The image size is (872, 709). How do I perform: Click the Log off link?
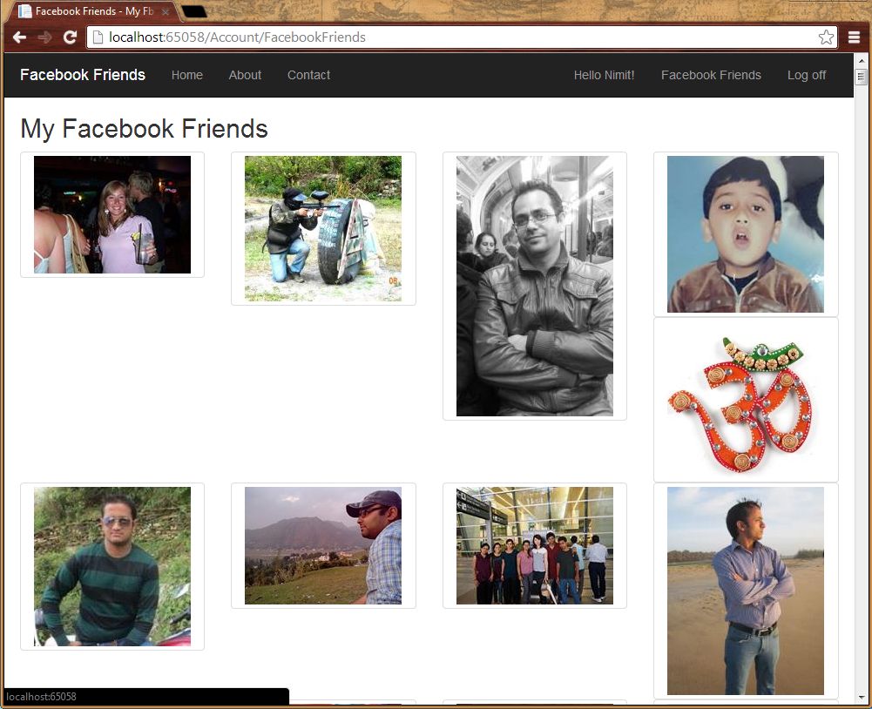point(806,75)
